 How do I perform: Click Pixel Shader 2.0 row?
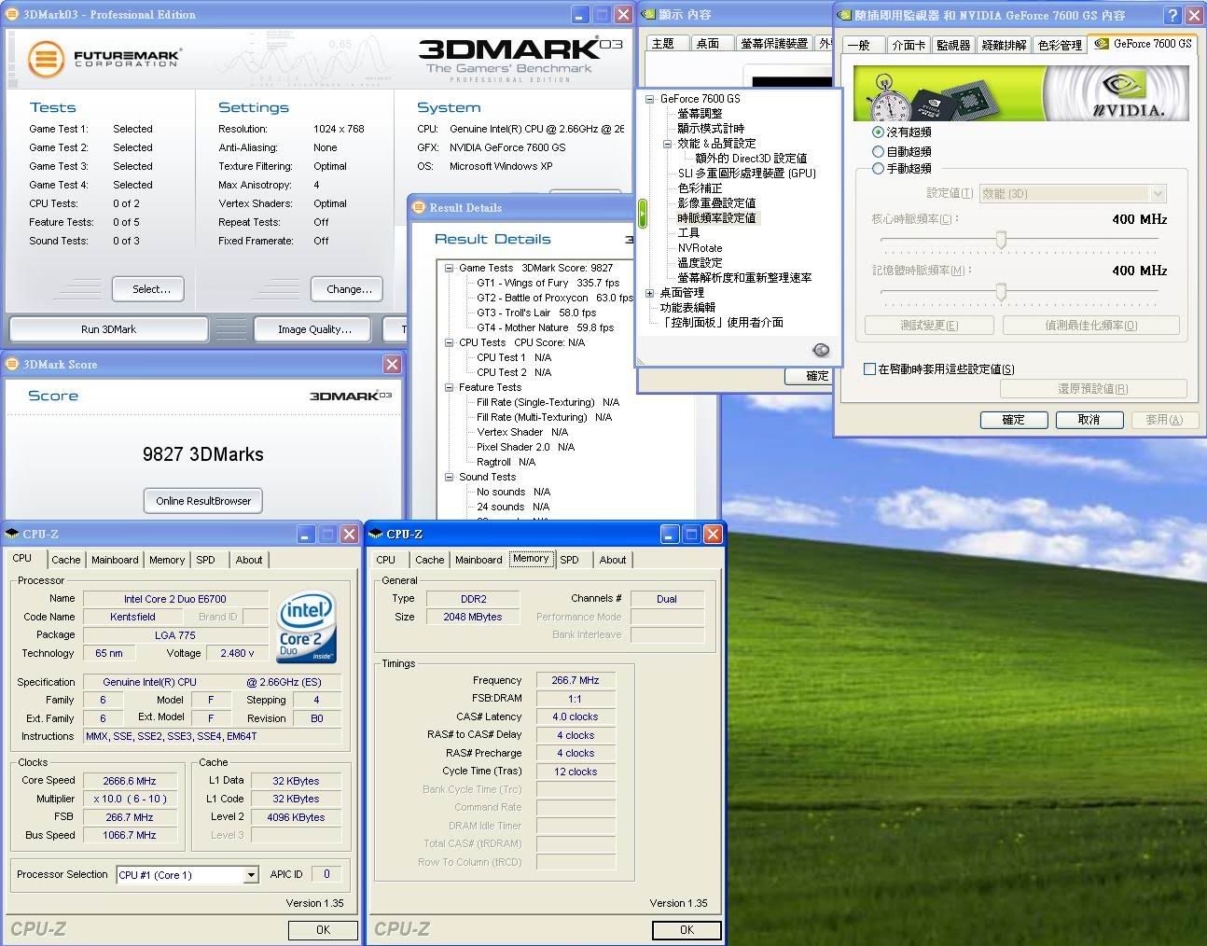click(x=525, y=447)
